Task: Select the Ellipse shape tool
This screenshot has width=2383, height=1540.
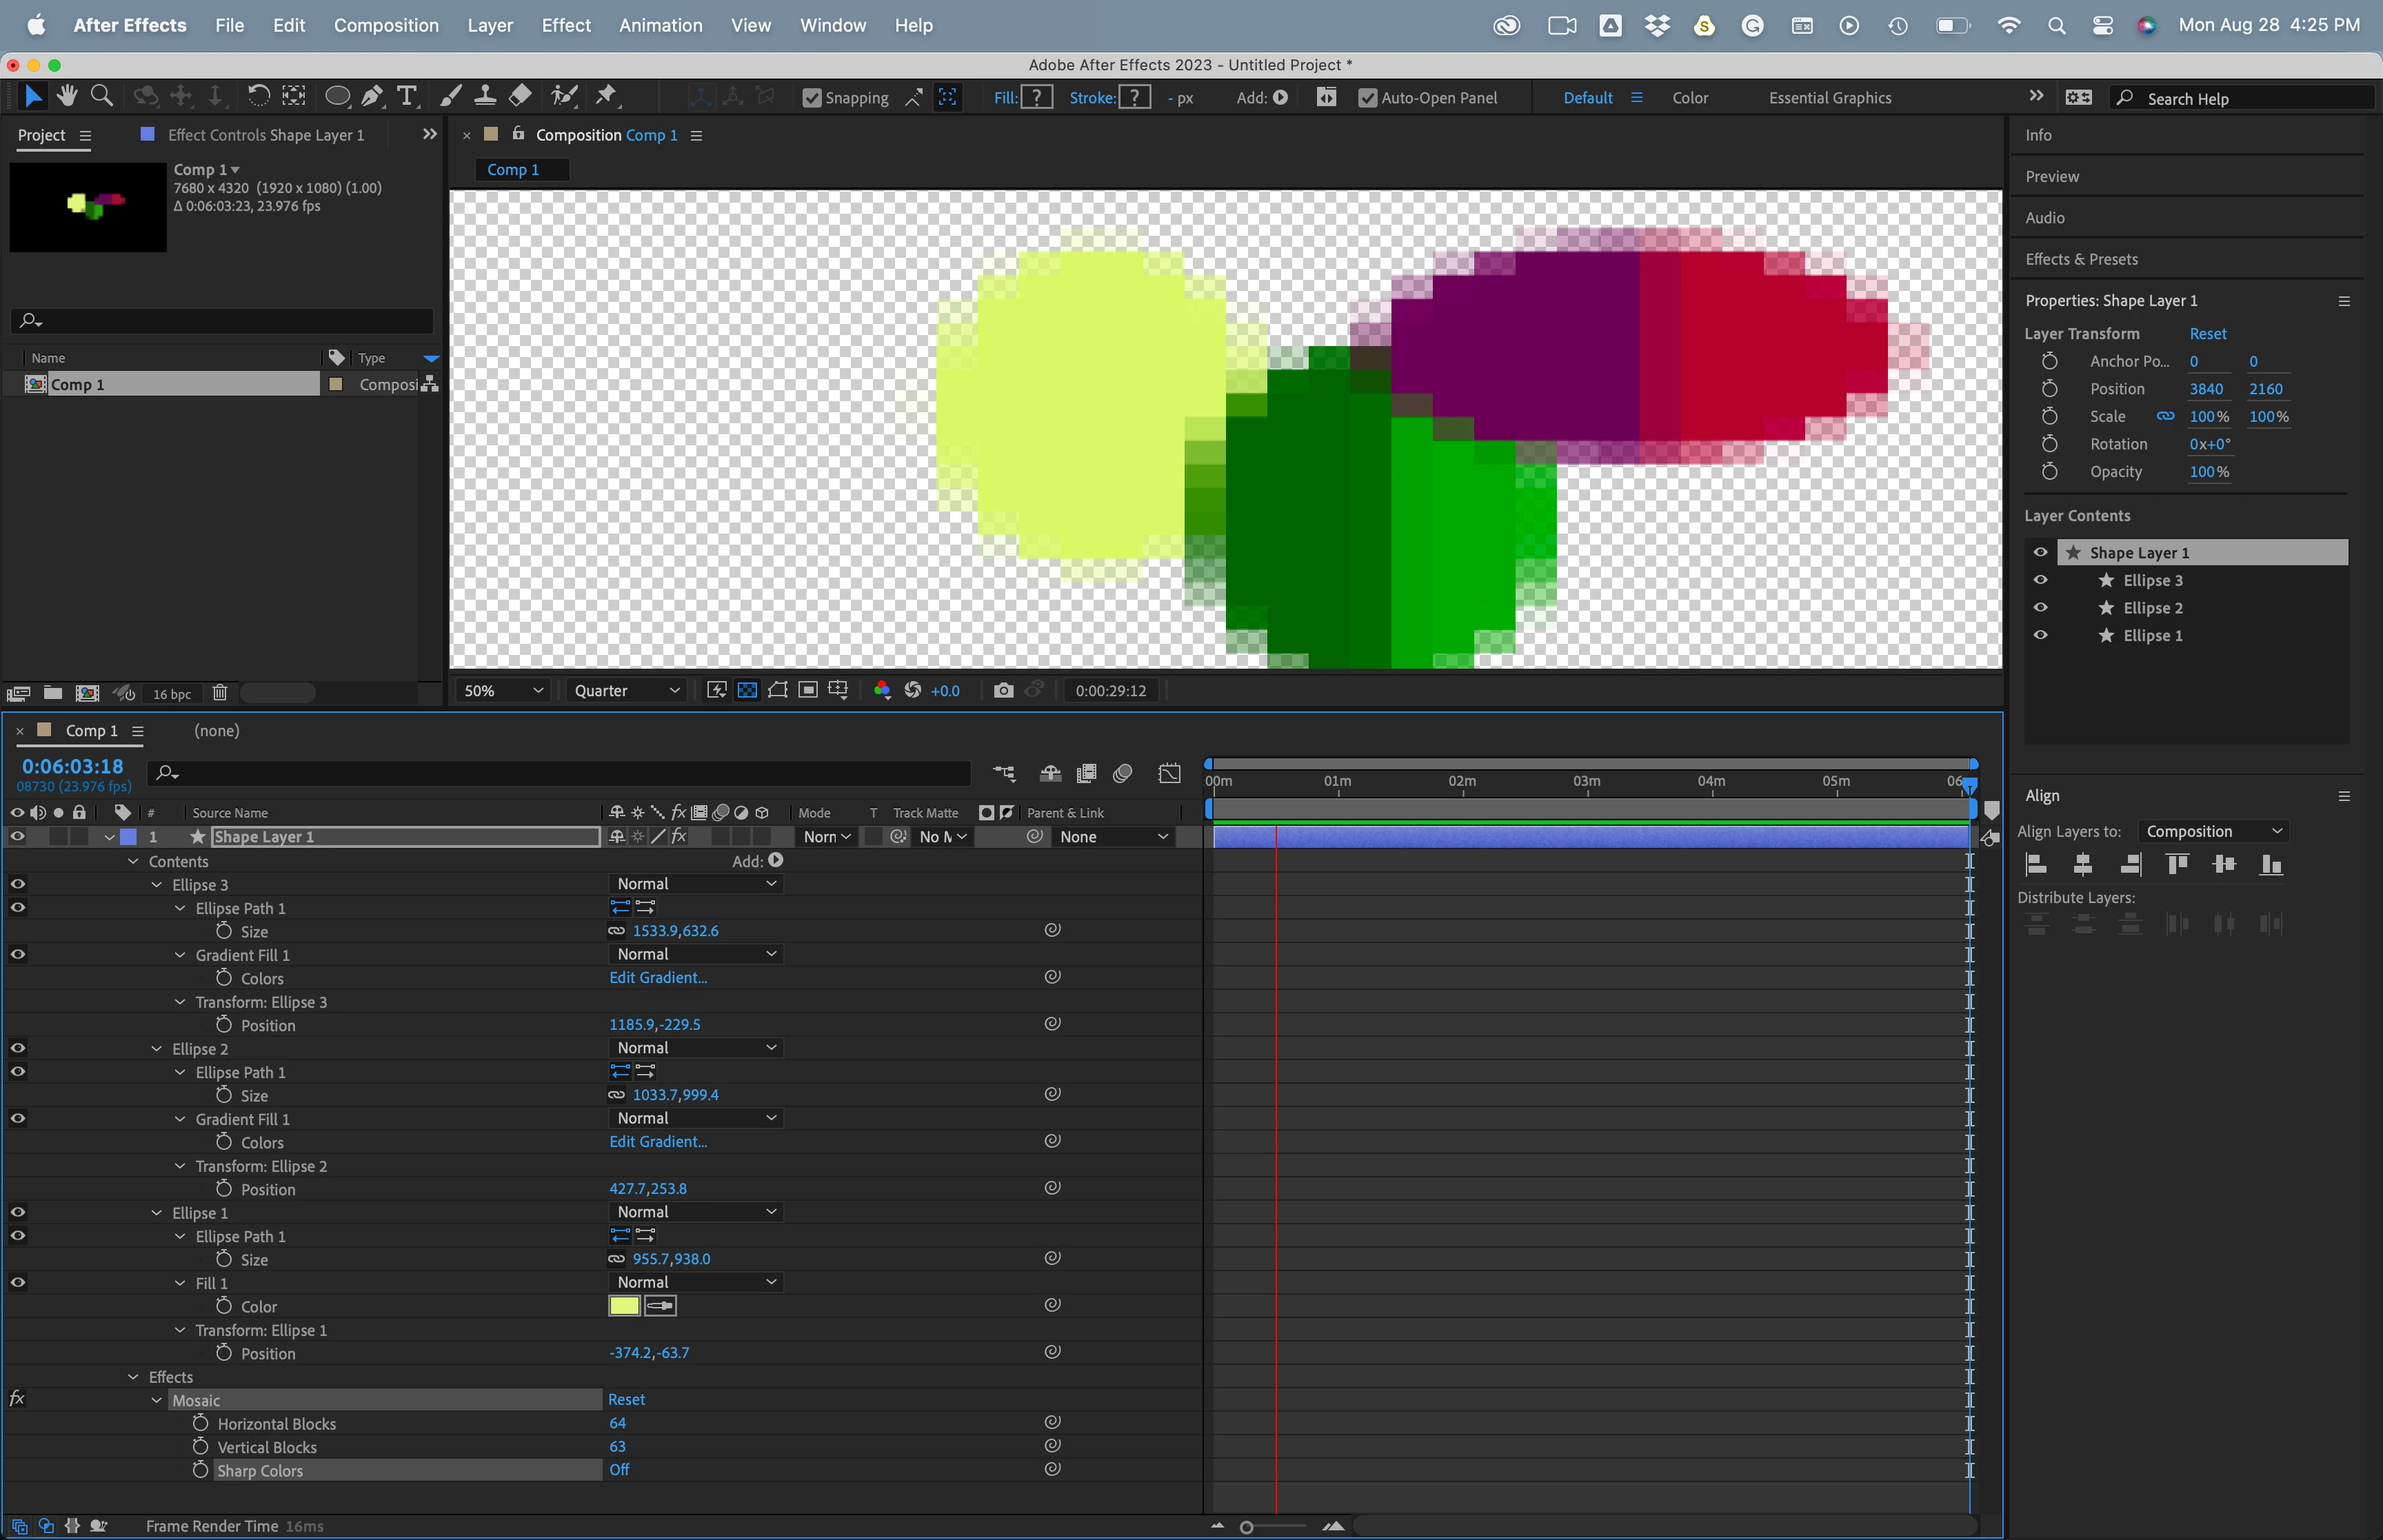Action: pos(337,96)
